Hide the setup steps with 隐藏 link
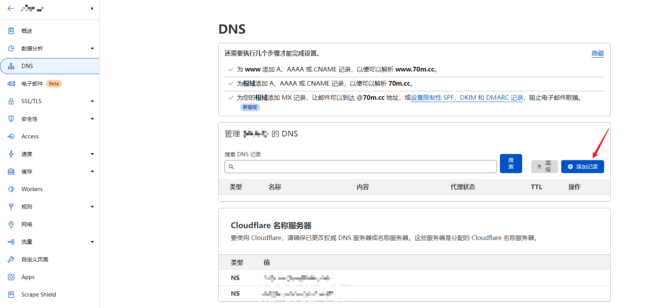Screen dimensions: 670x308 pos(598,53)
